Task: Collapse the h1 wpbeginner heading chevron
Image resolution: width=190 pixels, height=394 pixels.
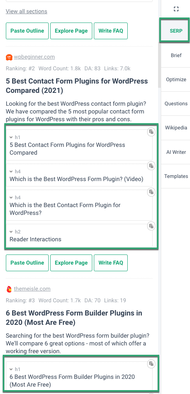Action: 11,137
